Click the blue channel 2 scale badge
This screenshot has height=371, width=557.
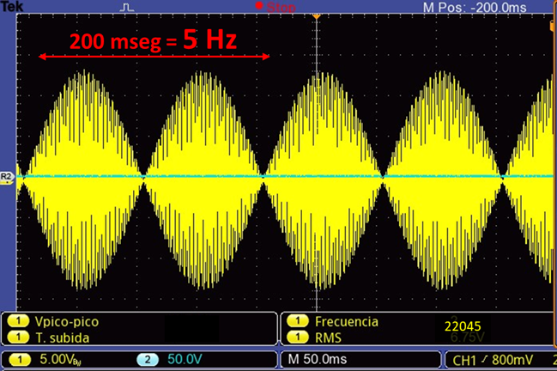tap(148, 360)
